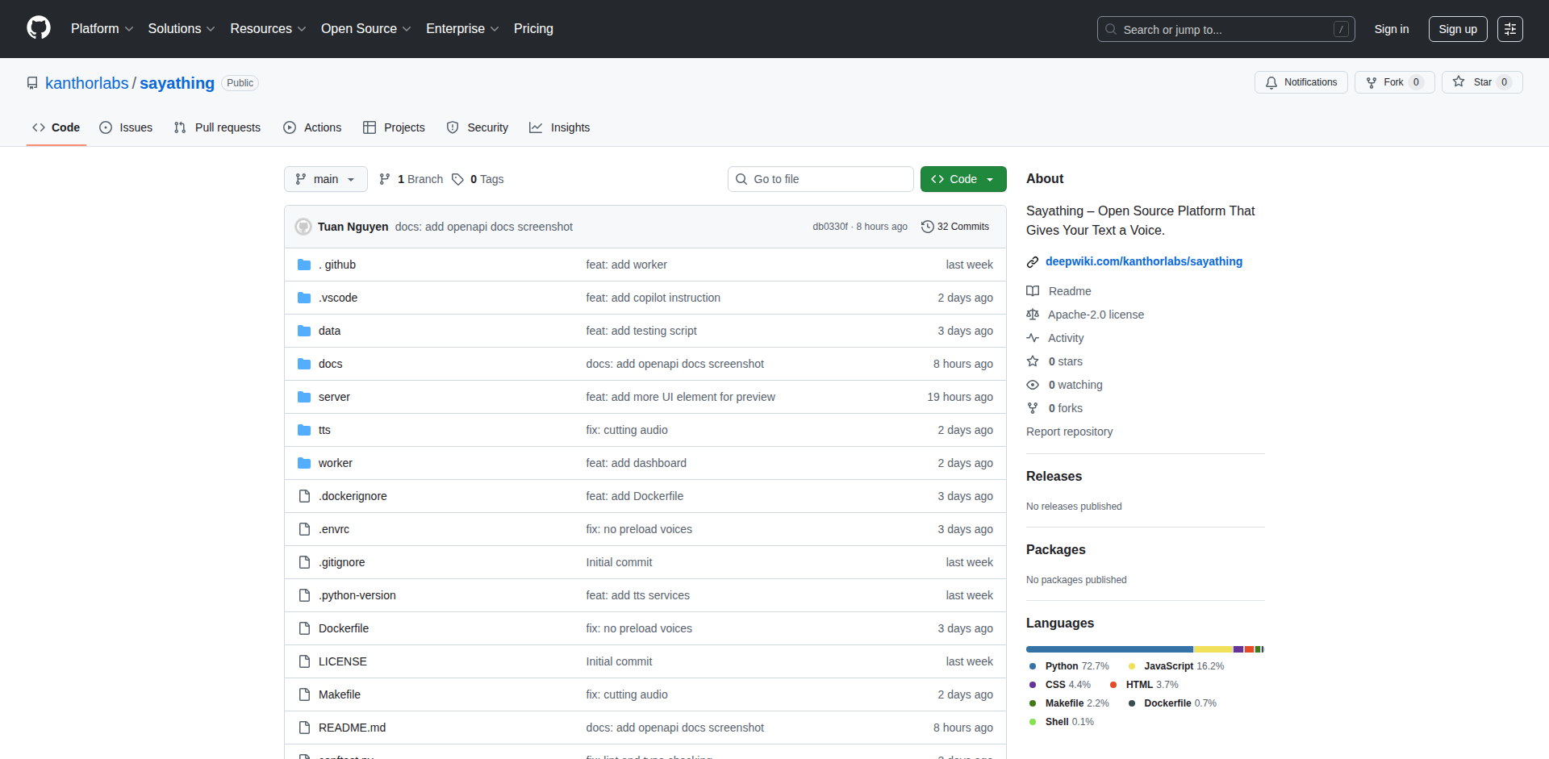Open the Apache-2.0 license link
1549x759 pixels.
pyautogui.click(x=1096, y=315)
